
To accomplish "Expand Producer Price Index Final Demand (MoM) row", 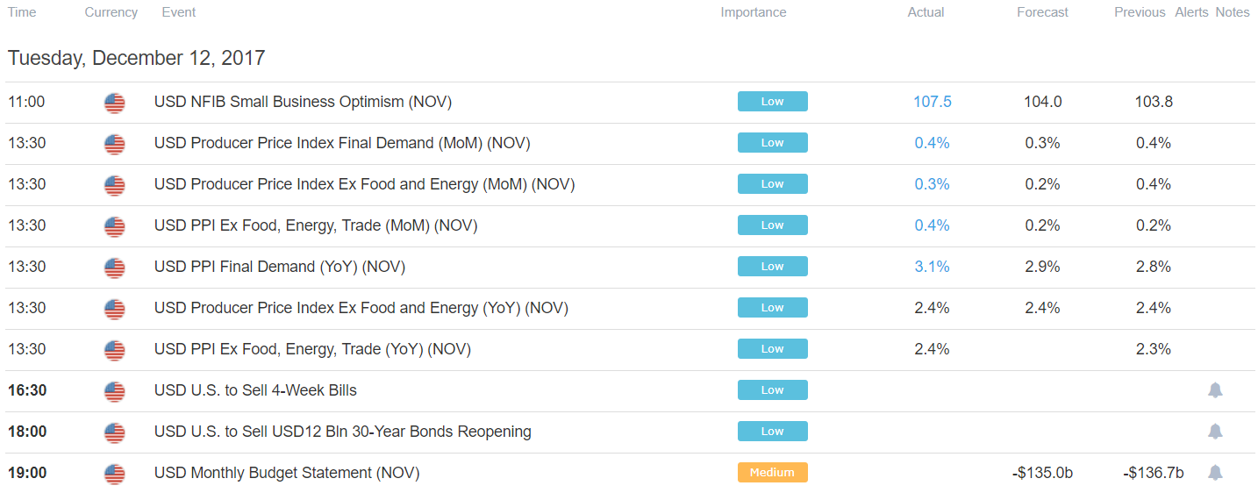I will click(x=629, y=143).
